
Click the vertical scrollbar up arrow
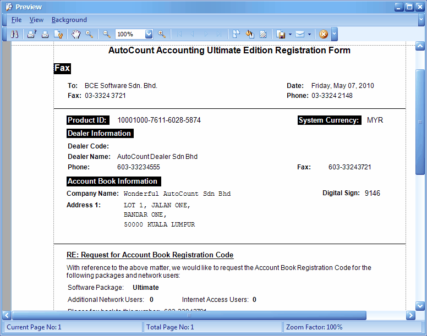[x=420, y=46]
